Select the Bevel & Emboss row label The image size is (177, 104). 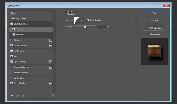(x=21, y=24)
